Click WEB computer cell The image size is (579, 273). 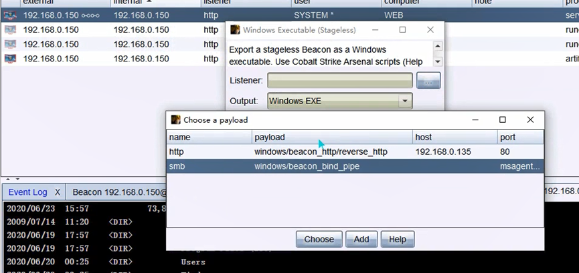394,15
